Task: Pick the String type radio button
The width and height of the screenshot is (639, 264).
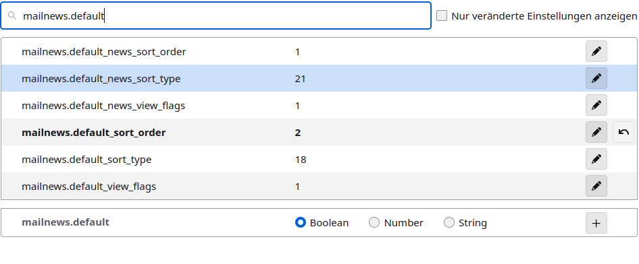Action: [x=449, y=222]
